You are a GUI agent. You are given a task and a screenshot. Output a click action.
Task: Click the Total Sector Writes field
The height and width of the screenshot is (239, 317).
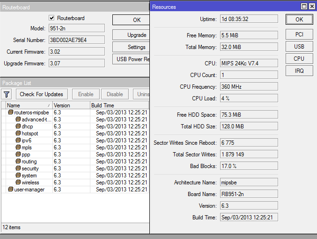click(249, 155)
